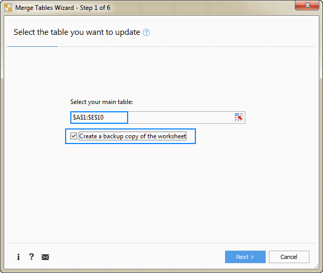This screenshot has width=323, height=273.
Task: Select the third step progress segment
Action: pos(135,47)
